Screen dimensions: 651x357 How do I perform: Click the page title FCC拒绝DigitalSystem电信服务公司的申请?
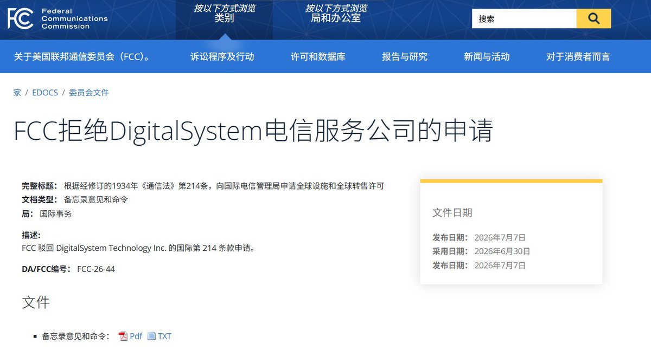[253, 132]
